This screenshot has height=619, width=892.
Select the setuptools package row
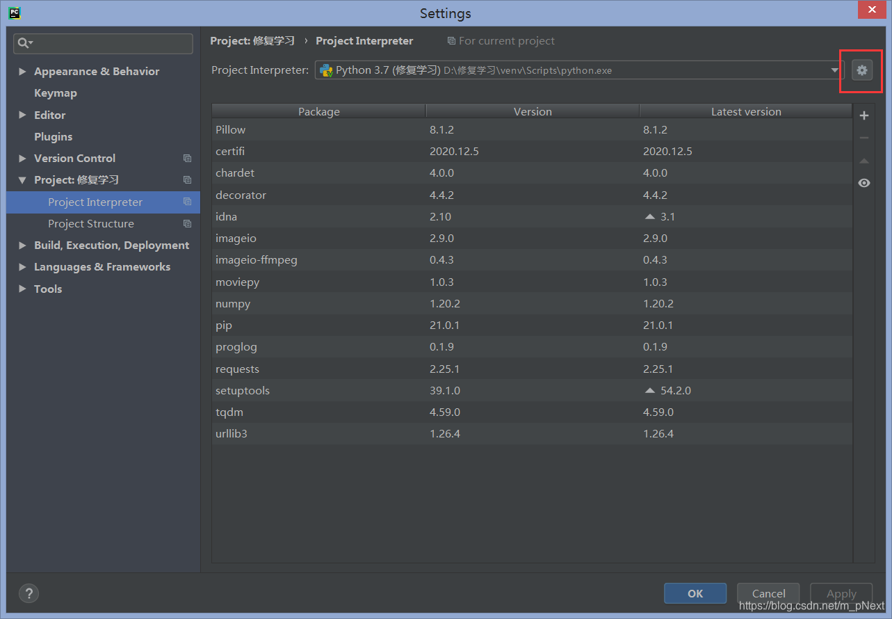pos(532,391)
